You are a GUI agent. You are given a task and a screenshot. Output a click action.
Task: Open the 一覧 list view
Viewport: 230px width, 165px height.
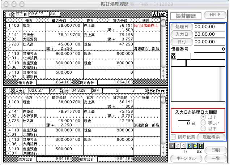[x=215, y=158]
